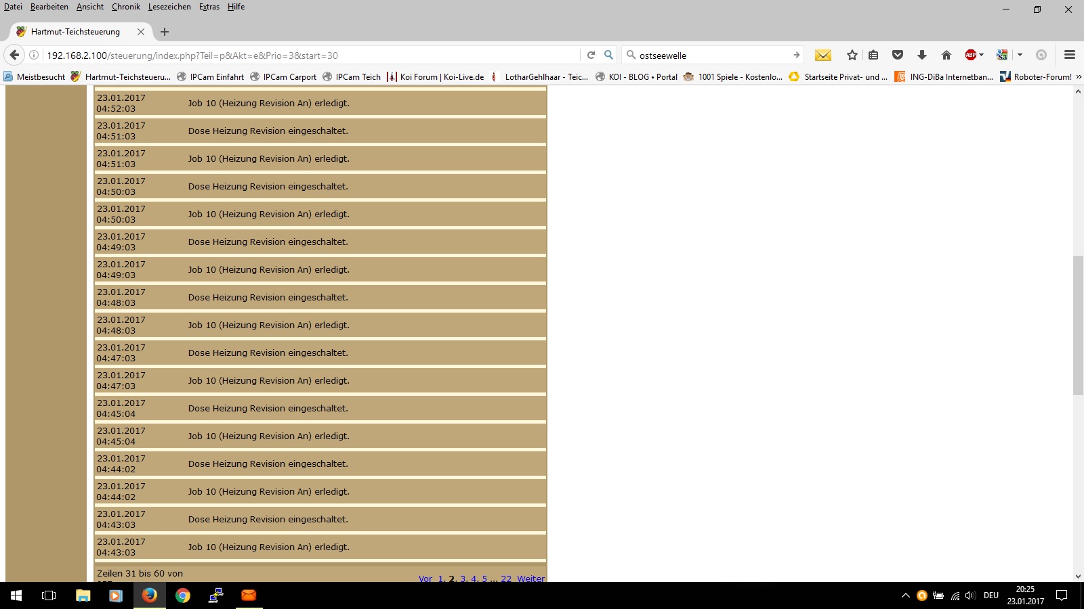This screenshot has width=1084, height=609.
Task: Expand hidden system tray icons
Action: click(x=905, y=595)
